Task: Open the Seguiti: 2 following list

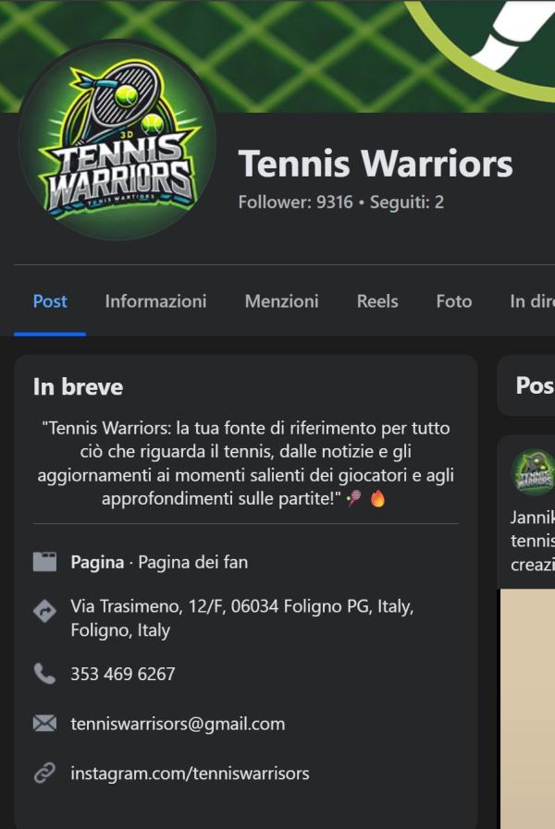Action: (x=407, y=202)
